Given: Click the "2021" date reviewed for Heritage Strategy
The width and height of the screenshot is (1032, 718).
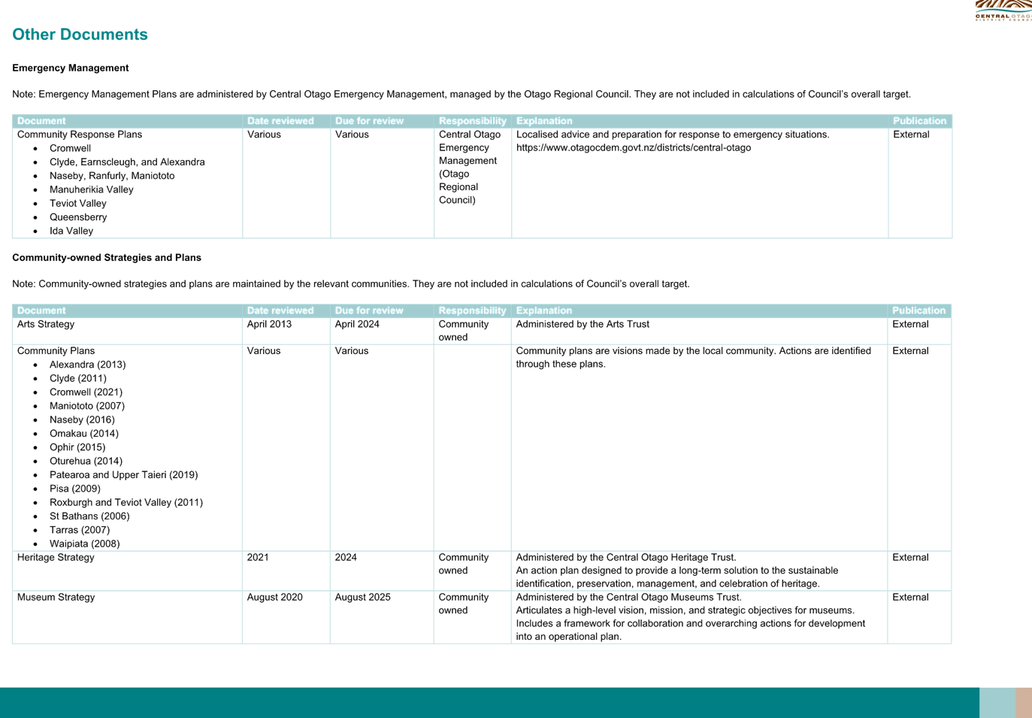Looking at the screenshot, I should click(258, 557).
